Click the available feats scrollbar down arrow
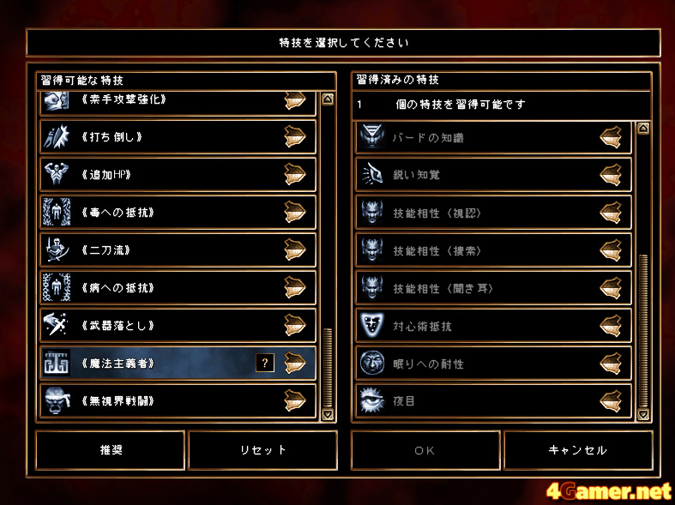This screenshot has height=505, width=675. (328, 414)
